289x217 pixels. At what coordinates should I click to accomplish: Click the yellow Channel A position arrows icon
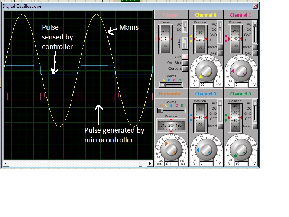click(191, 39)
